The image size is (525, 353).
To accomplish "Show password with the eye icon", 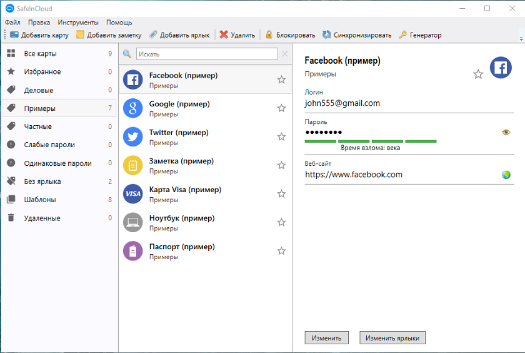I will coord(506,132).
